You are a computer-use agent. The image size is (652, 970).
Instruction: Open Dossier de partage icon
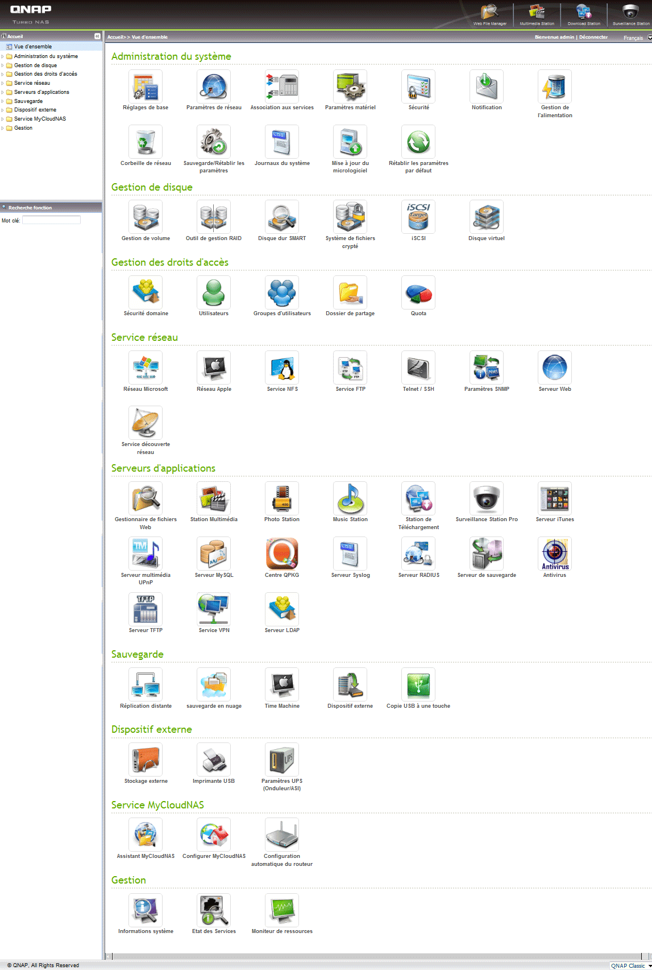pos(350,292)
